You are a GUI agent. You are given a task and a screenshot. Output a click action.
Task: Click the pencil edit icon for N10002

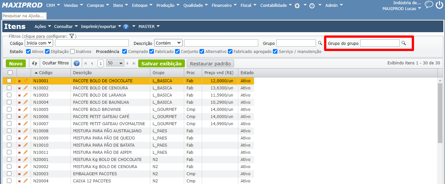coord(25,88)
